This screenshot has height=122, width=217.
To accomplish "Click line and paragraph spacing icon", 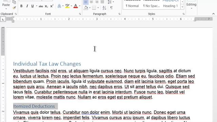I will tap(110, 2).
